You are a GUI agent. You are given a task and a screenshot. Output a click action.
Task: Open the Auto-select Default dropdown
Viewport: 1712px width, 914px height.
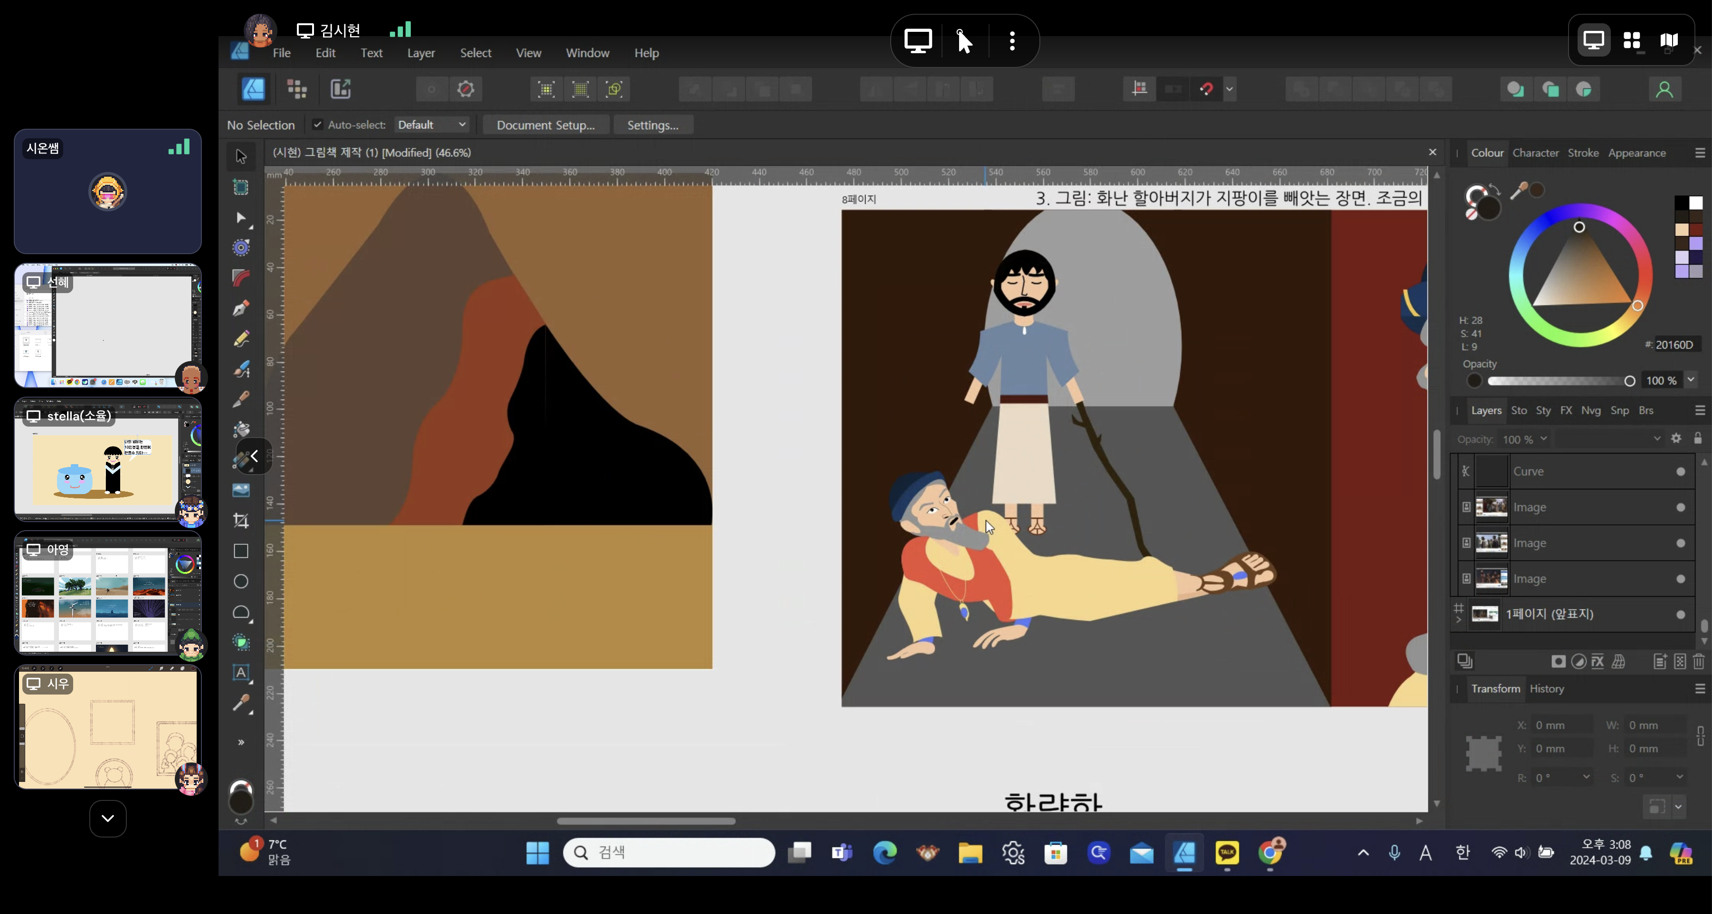tap(432, 125)
